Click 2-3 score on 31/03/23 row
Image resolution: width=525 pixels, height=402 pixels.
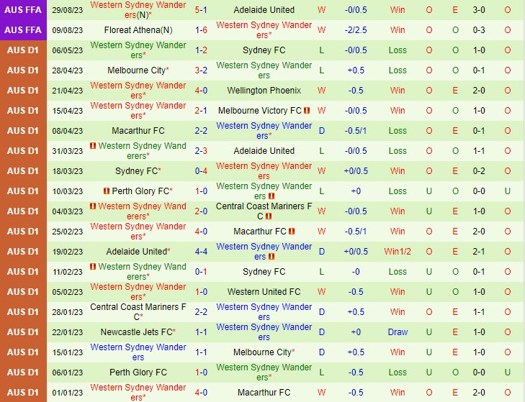(201, 151)
